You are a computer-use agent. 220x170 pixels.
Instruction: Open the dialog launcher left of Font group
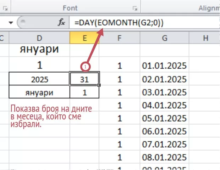[5, 8]
